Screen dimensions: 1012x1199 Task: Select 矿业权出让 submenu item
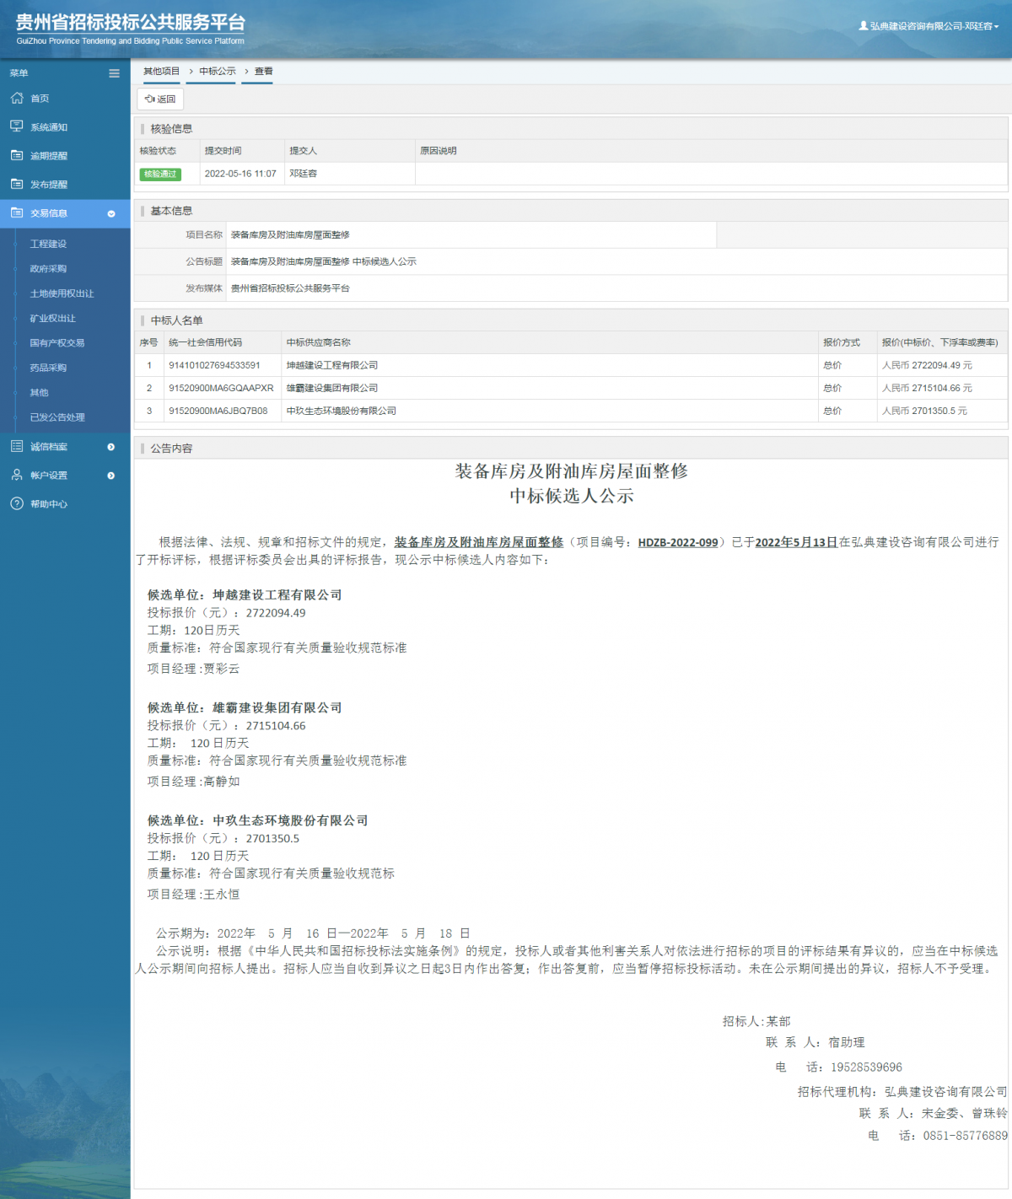click(x=52, y=318)
